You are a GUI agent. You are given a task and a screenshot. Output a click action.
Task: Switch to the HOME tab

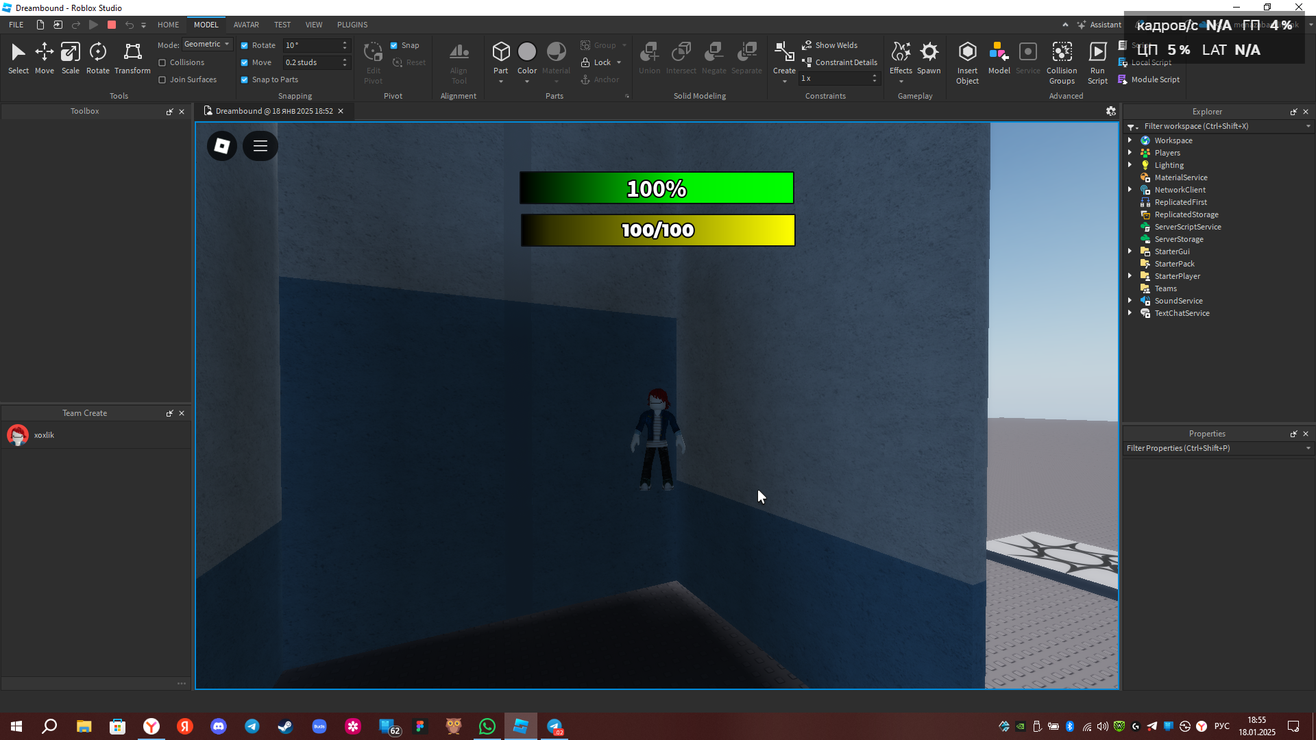pos(168,25)
